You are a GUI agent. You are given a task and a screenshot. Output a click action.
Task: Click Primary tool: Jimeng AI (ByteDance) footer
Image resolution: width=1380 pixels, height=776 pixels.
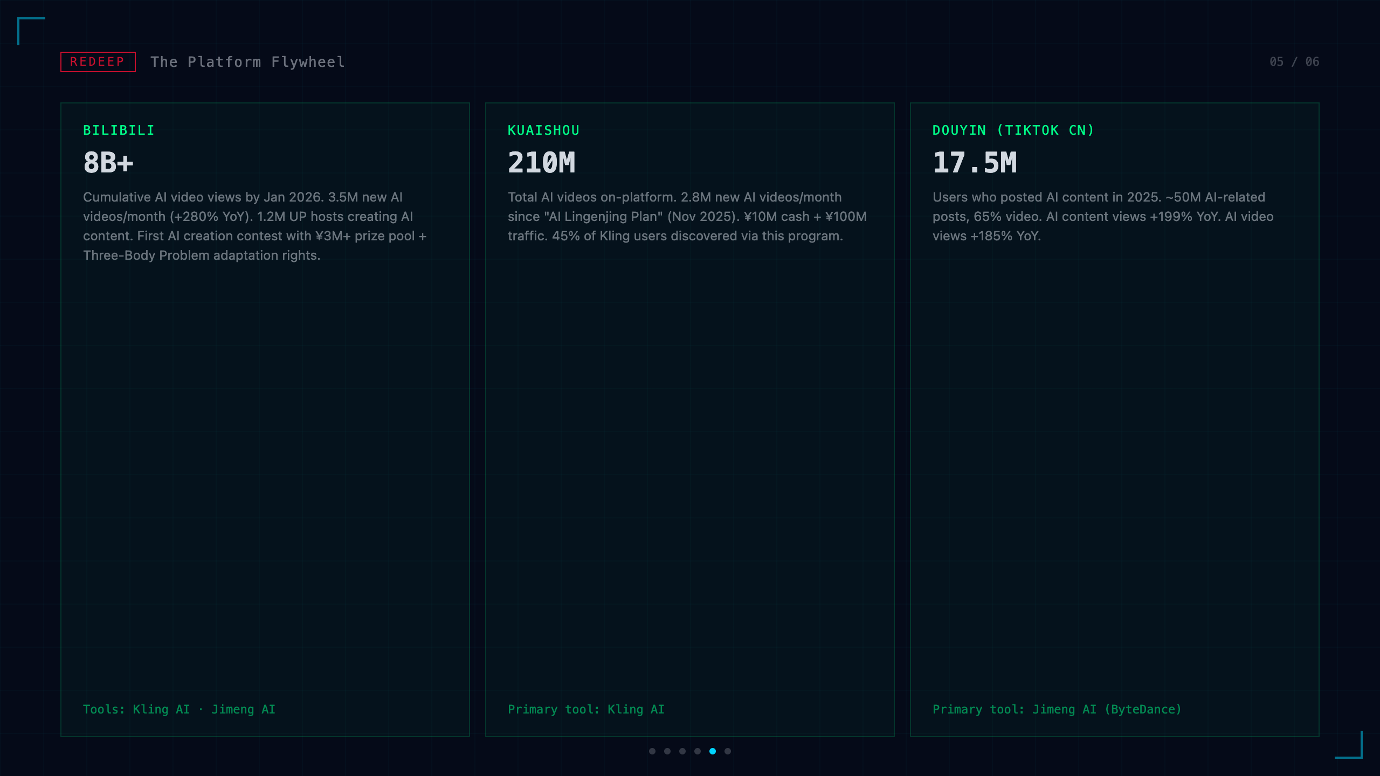pyautogui.click(x=1057, y=709)
